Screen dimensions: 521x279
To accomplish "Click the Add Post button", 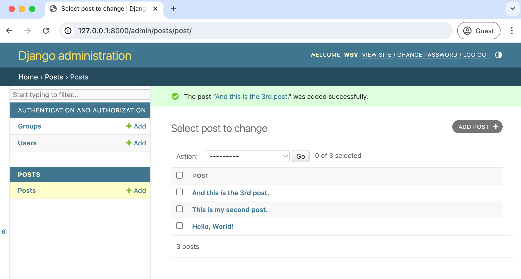I will [x=477, y=127].
